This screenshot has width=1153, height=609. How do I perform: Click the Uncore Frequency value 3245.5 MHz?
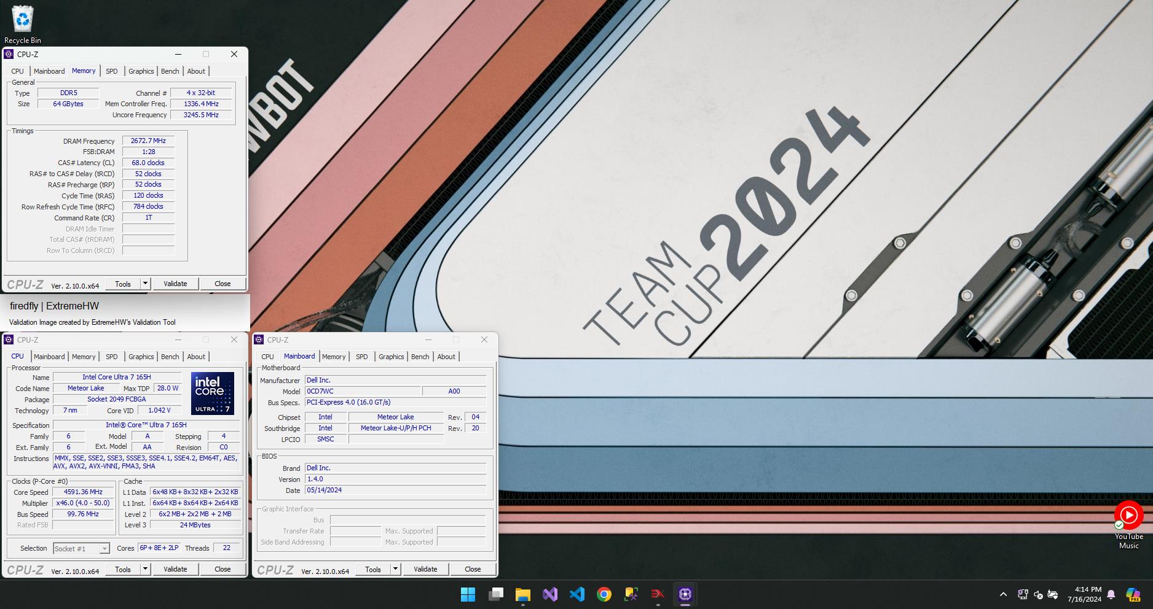(201, 115)
